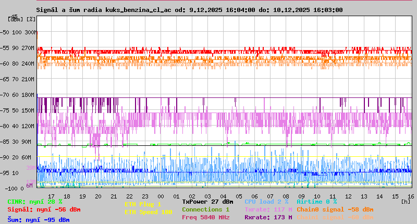Click the '-75 50 150M' y-axis label
This screenshot has height=224, width=417.
tap(17, 110)
